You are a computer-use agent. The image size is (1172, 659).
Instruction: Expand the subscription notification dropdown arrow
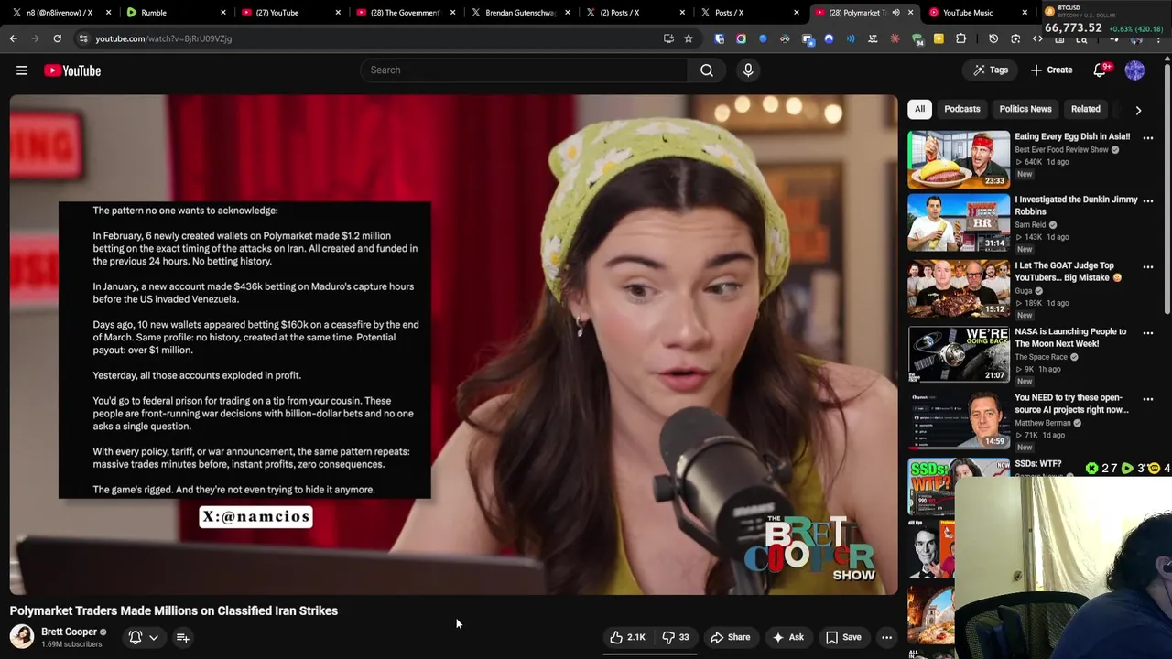pos(154,637)
